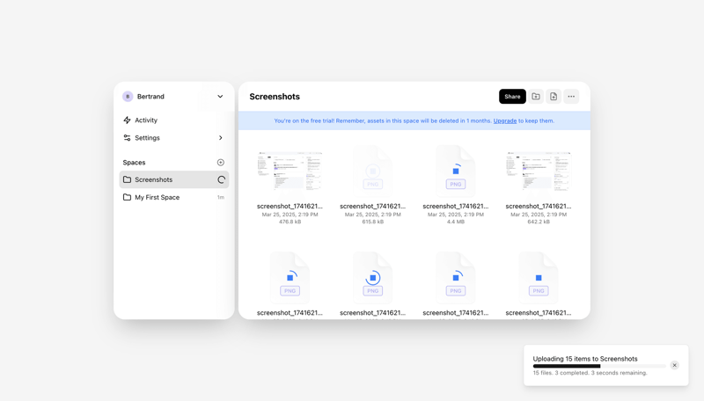Click the 615.8 kB PNG file icon
The height and width of the screenshot is (401, 704).
click(x=372, y=171)
